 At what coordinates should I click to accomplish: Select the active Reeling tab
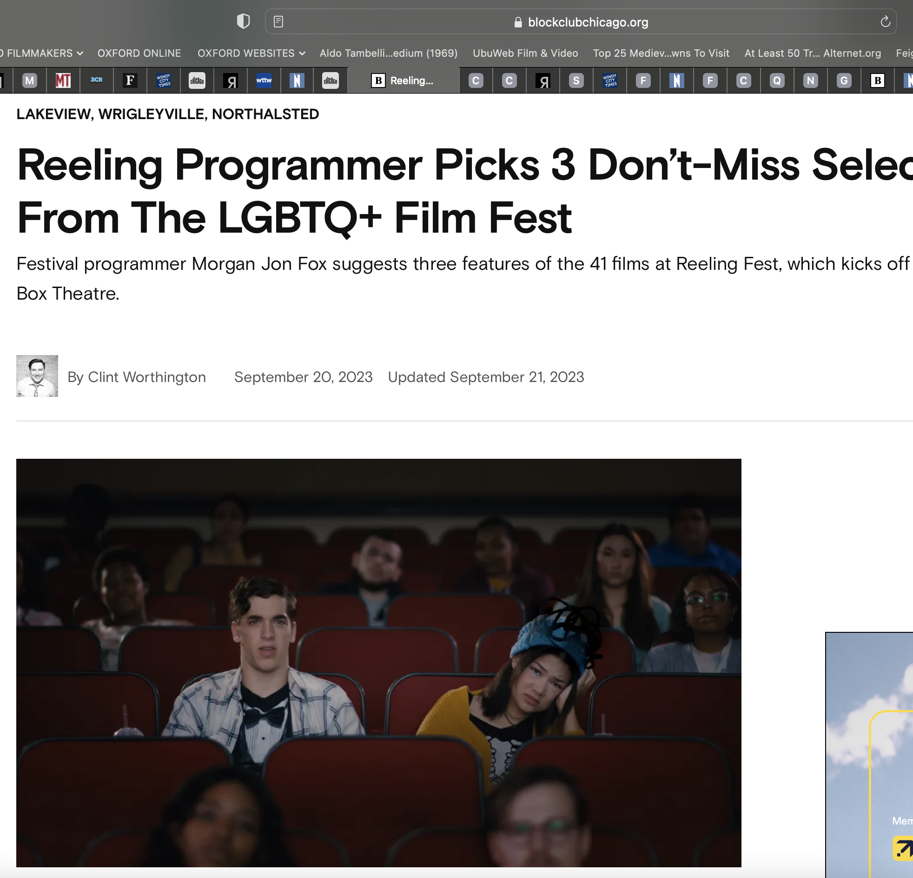(x=404, y=80)
